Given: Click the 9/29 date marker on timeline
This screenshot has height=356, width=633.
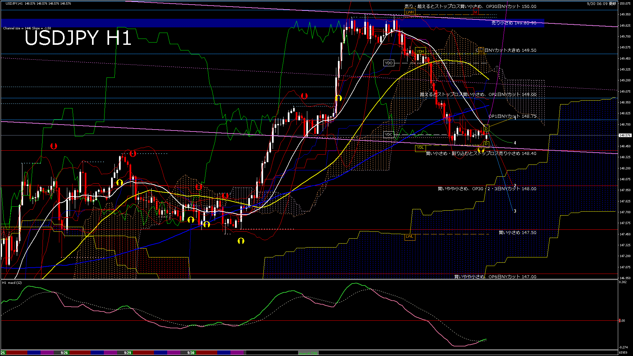Looking at the screenshot, I should [128, 353].
